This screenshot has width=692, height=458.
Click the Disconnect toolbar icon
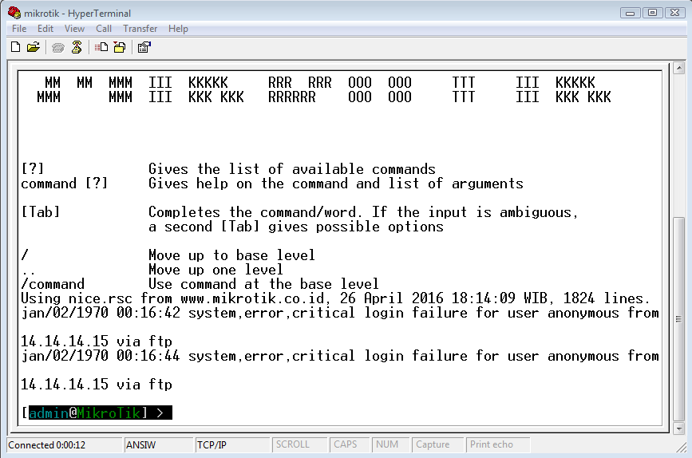[x=77, y=47]
